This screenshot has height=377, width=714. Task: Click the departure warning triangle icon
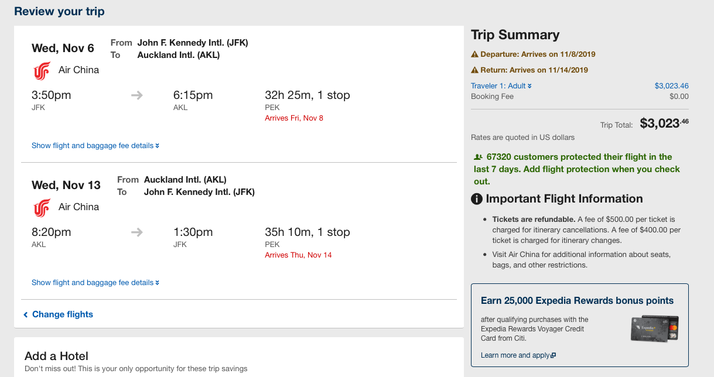click(475, 54)
